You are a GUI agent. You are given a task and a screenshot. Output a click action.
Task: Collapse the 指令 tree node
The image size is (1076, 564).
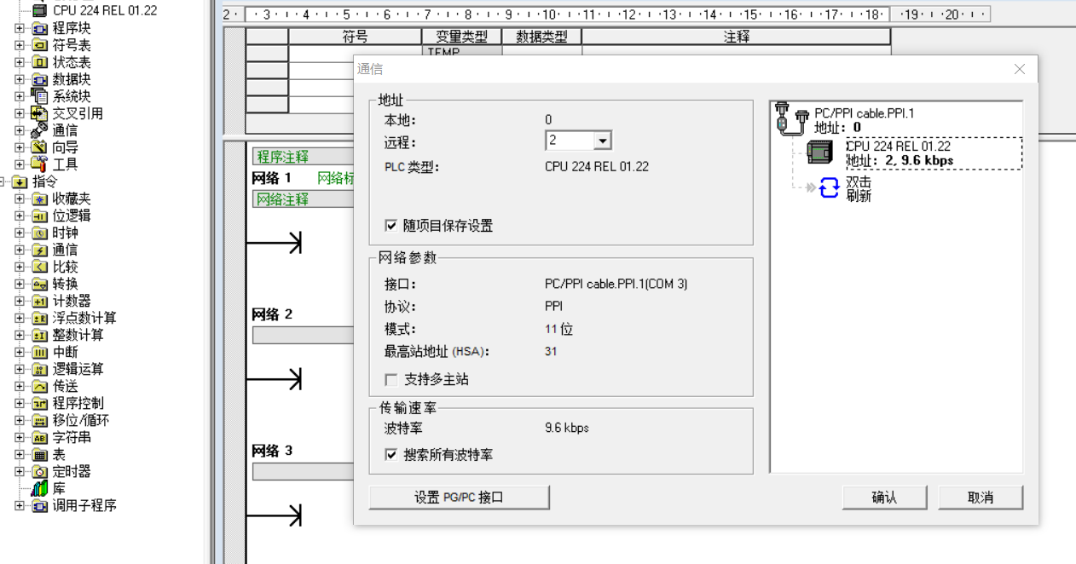pos(3,181)
